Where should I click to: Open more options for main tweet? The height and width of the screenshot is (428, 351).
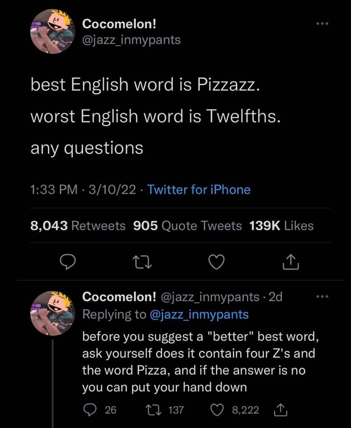[x=321, y=23]
